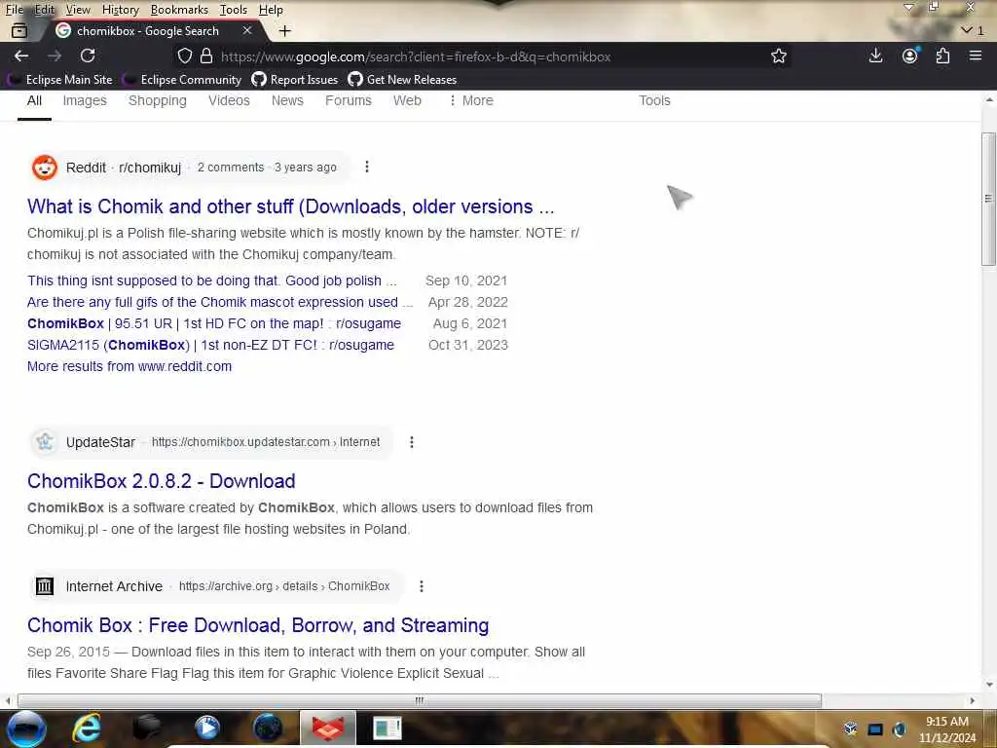Open Eclipse Main Site bookmark
Screen dimensions: 997x748
pos(60,80)
